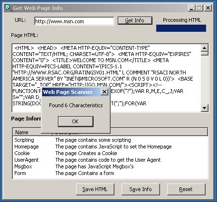Click the Save Info button
The width and height of the screenshot is (217, 202).
point(141,189)
